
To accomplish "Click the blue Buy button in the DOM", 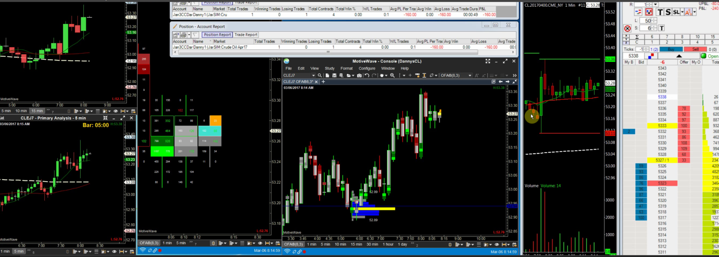I will [671, 49].
